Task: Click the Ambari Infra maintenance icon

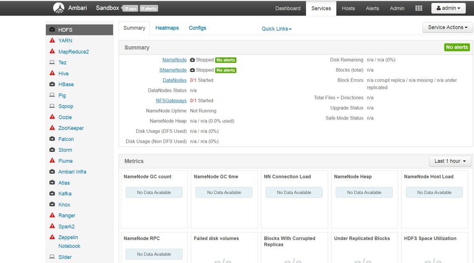Action: click(52, 172)
